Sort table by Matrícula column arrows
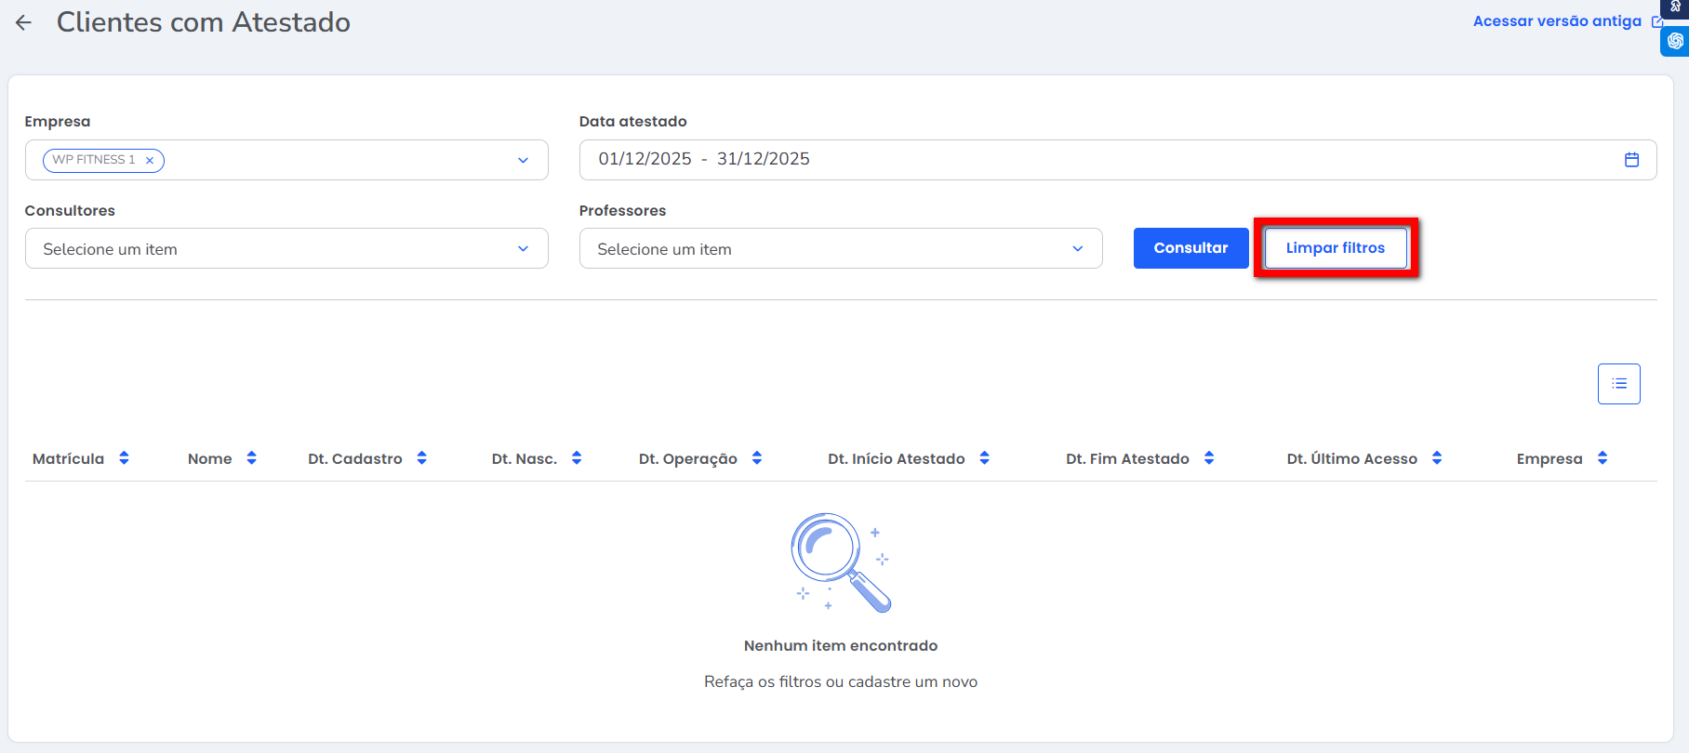The height and width of the screenshot is (753, 1689). coord(124,458)
